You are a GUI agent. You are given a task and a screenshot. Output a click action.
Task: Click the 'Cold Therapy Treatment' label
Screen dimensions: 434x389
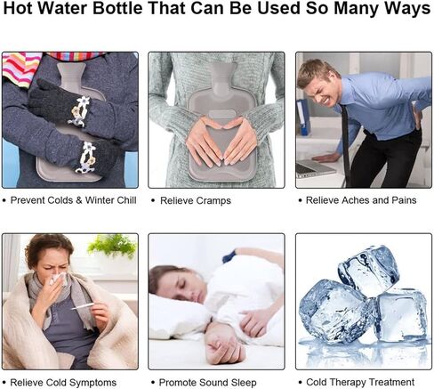pos(360,382)
